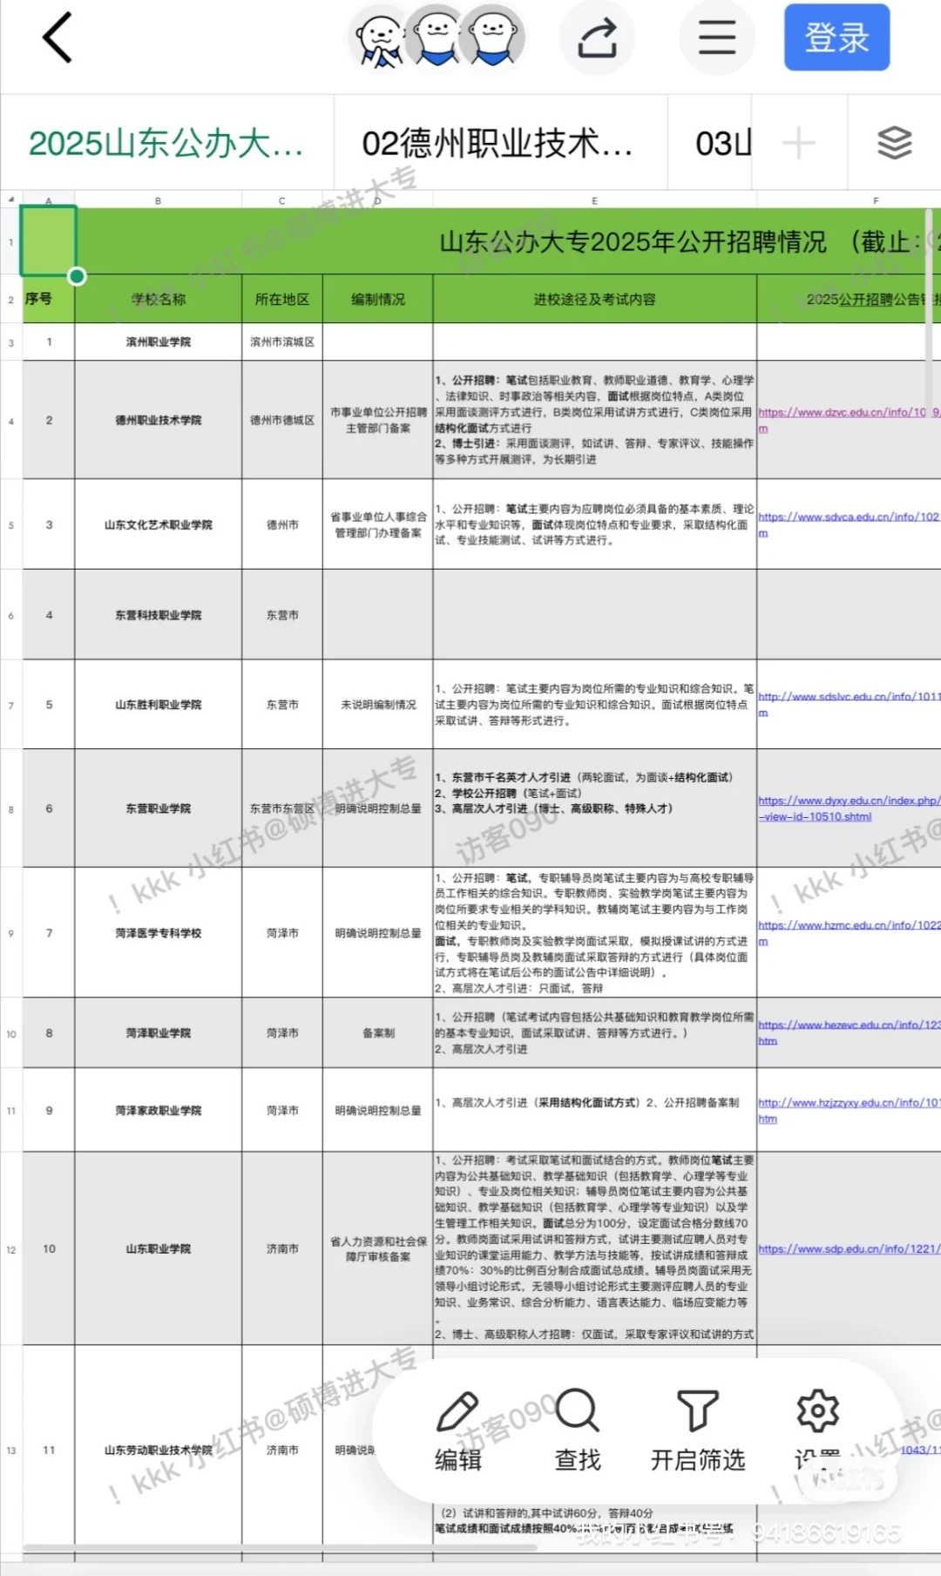Viewport: 941px width, 1576px height.
Task: Open the www.dyxy.edu.cn link
Action: (849, 808)
